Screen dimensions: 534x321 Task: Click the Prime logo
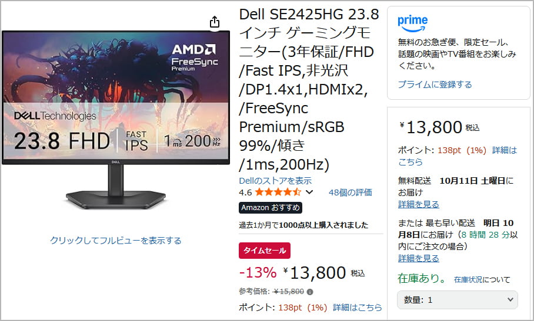412,22
